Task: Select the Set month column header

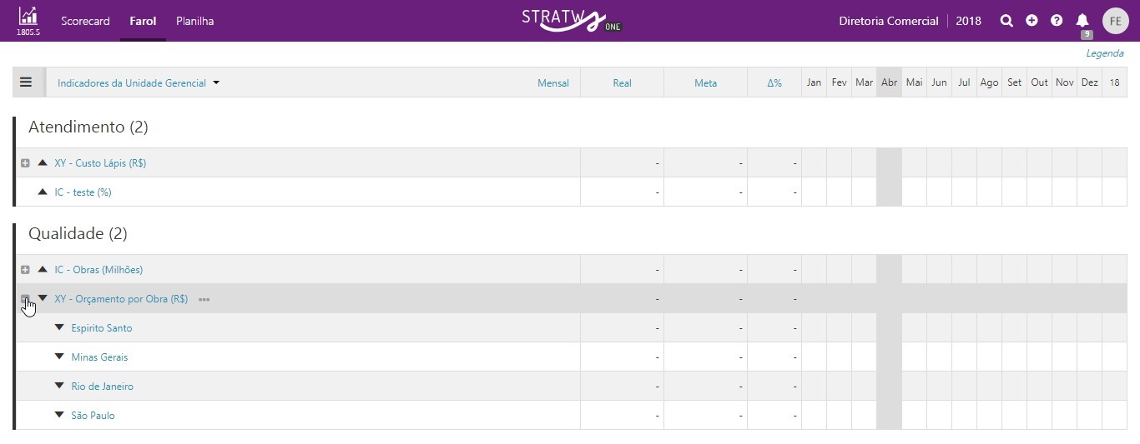Action: pos(1014,82)
